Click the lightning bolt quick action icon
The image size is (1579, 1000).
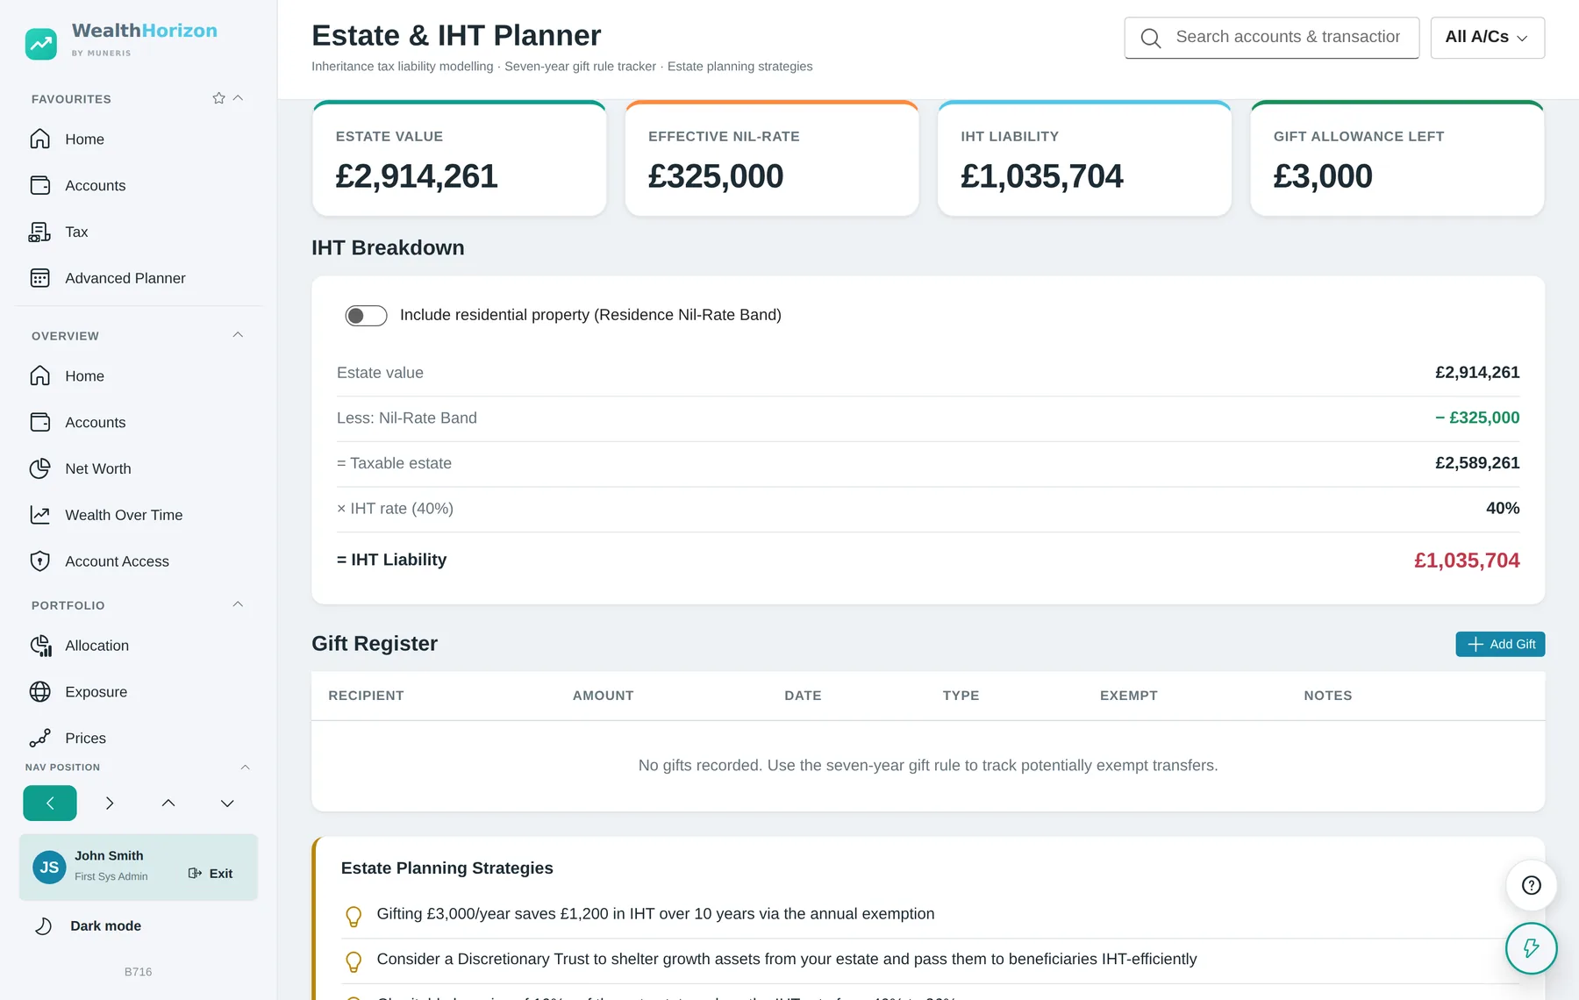(1531, 948)
